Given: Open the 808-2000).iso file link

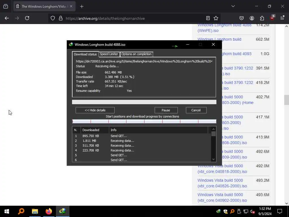Looking at the screenshot, I should [x=234, y=143].
